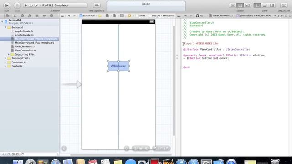
Task: Toggle document outline button on canvas
Action: (64, 149)
